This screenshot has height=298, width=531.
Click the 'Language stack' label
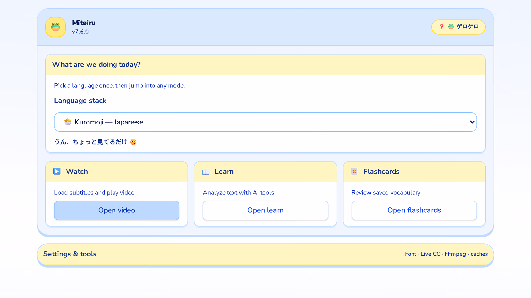click(80, 101)
